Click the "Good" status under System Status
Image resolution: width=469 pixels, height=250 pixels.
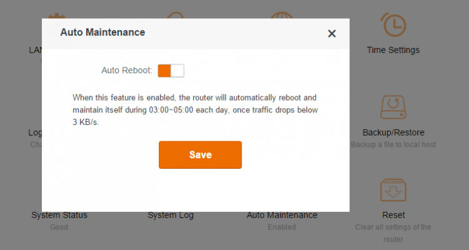coord(59,227)
